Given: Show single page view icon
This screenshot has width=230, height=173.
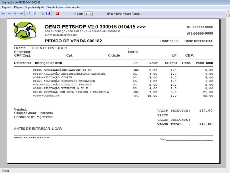Looking at the screenshot, I should [x=28, y=14].
